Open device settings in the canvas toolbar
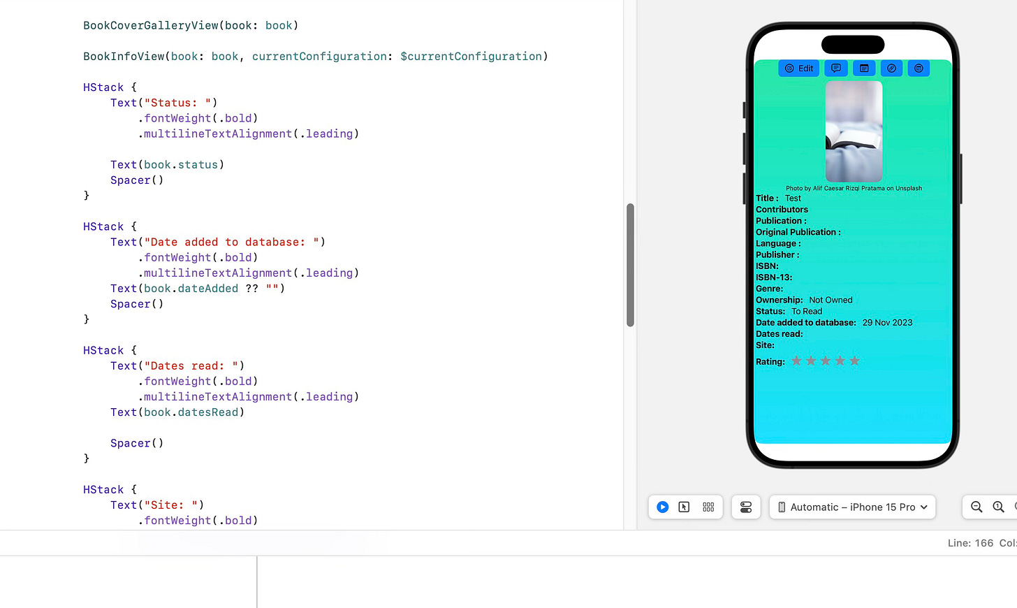Image resolution: width=1017 pixels, height=608 pixels. pyautogui.click(x=745, y=507)
